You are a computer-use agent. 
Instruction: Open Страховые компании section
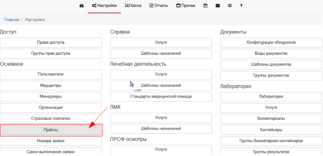(51, 118)
